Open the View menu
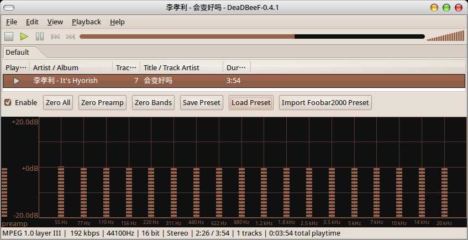The width and height of the screenshot is (468, 240). [55, 22]
